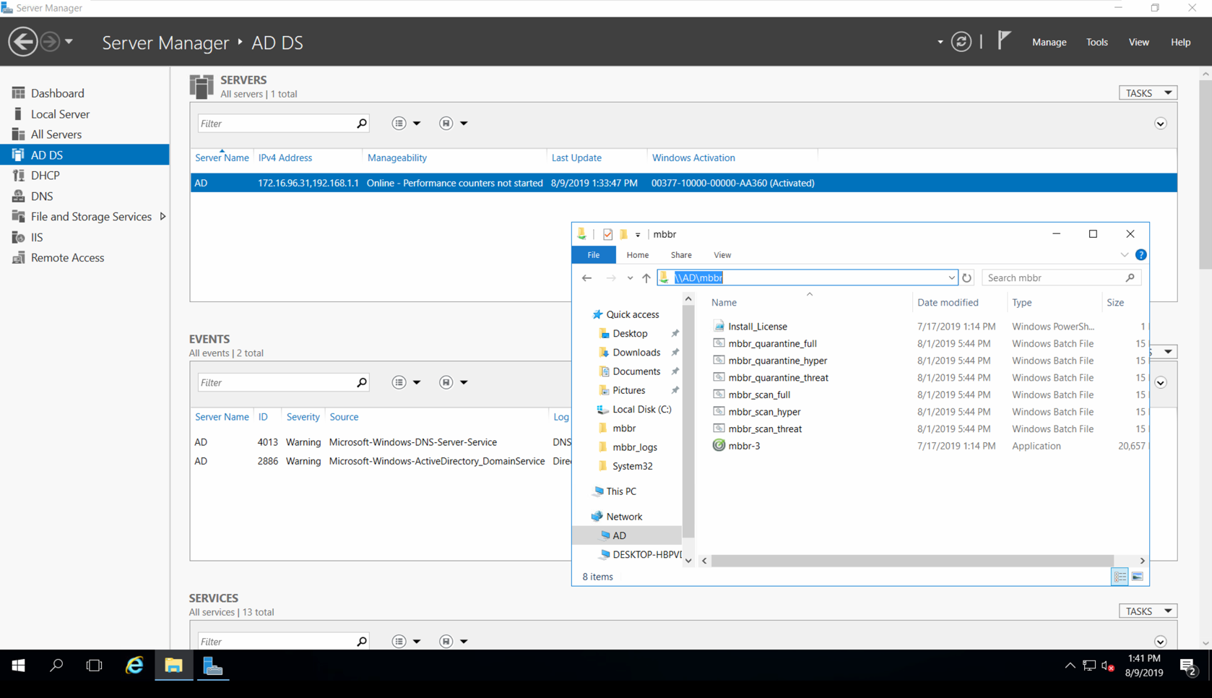This screenshot has height=698, width=1212.
Task: Open Remote Access role page
Action: tap(67, 258)
